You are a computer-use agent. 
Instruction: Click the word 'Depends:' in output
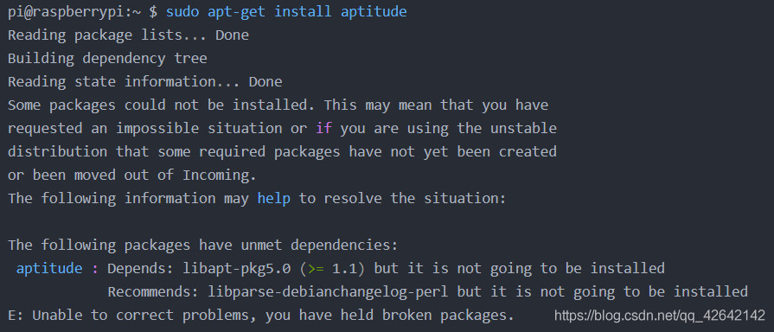[x=141, y=268]
